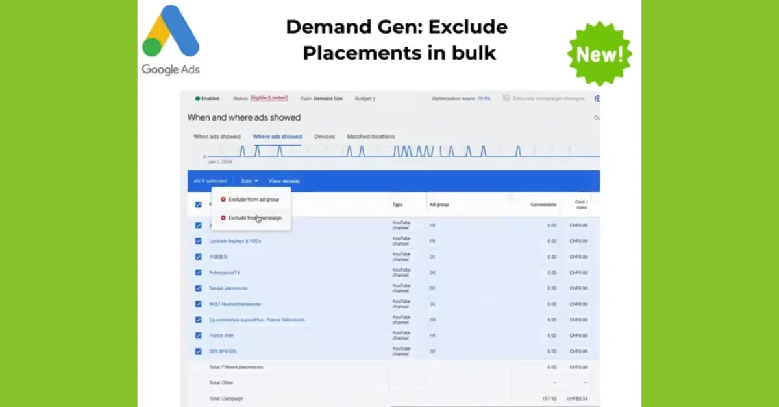This screenshot has width=779, height=407.
Task: Click the CHF80.54 total cost value
Action: point(578,398)
